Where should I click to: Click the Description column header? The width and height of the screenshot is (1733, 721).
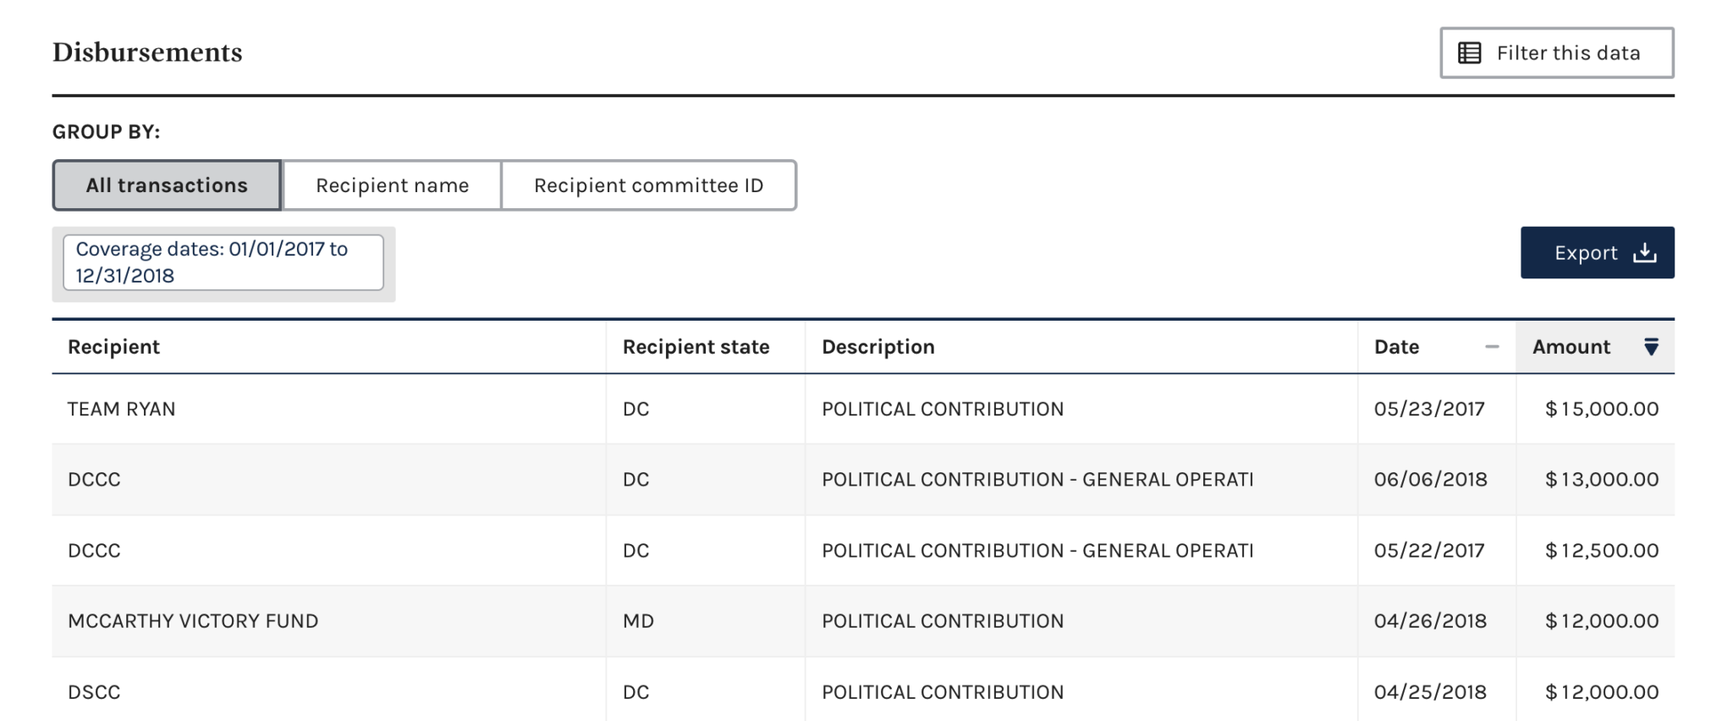pyautogui.click(x=878, y=347)
